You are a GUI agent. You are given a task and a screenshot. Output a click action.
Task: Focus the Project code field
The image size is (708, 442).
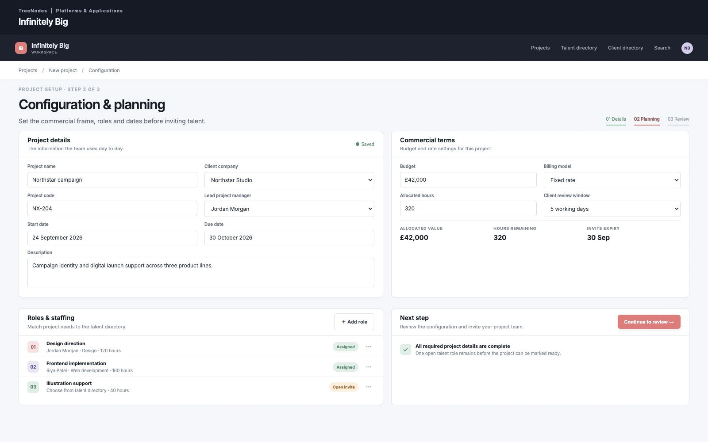(112, 209)
